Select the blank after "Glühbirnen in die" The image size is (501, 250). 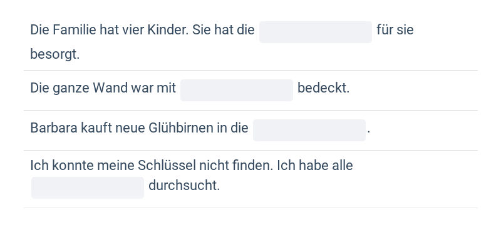point(309,129)
